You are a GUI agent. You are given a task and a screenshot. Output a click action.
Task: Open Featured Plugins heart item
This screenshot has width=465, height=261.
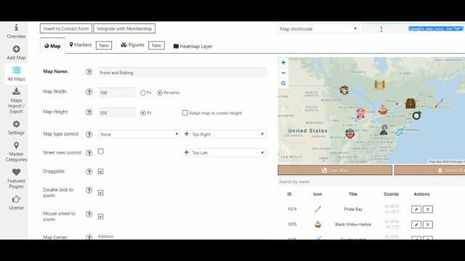pyautogui.click(x=16, y=178)
